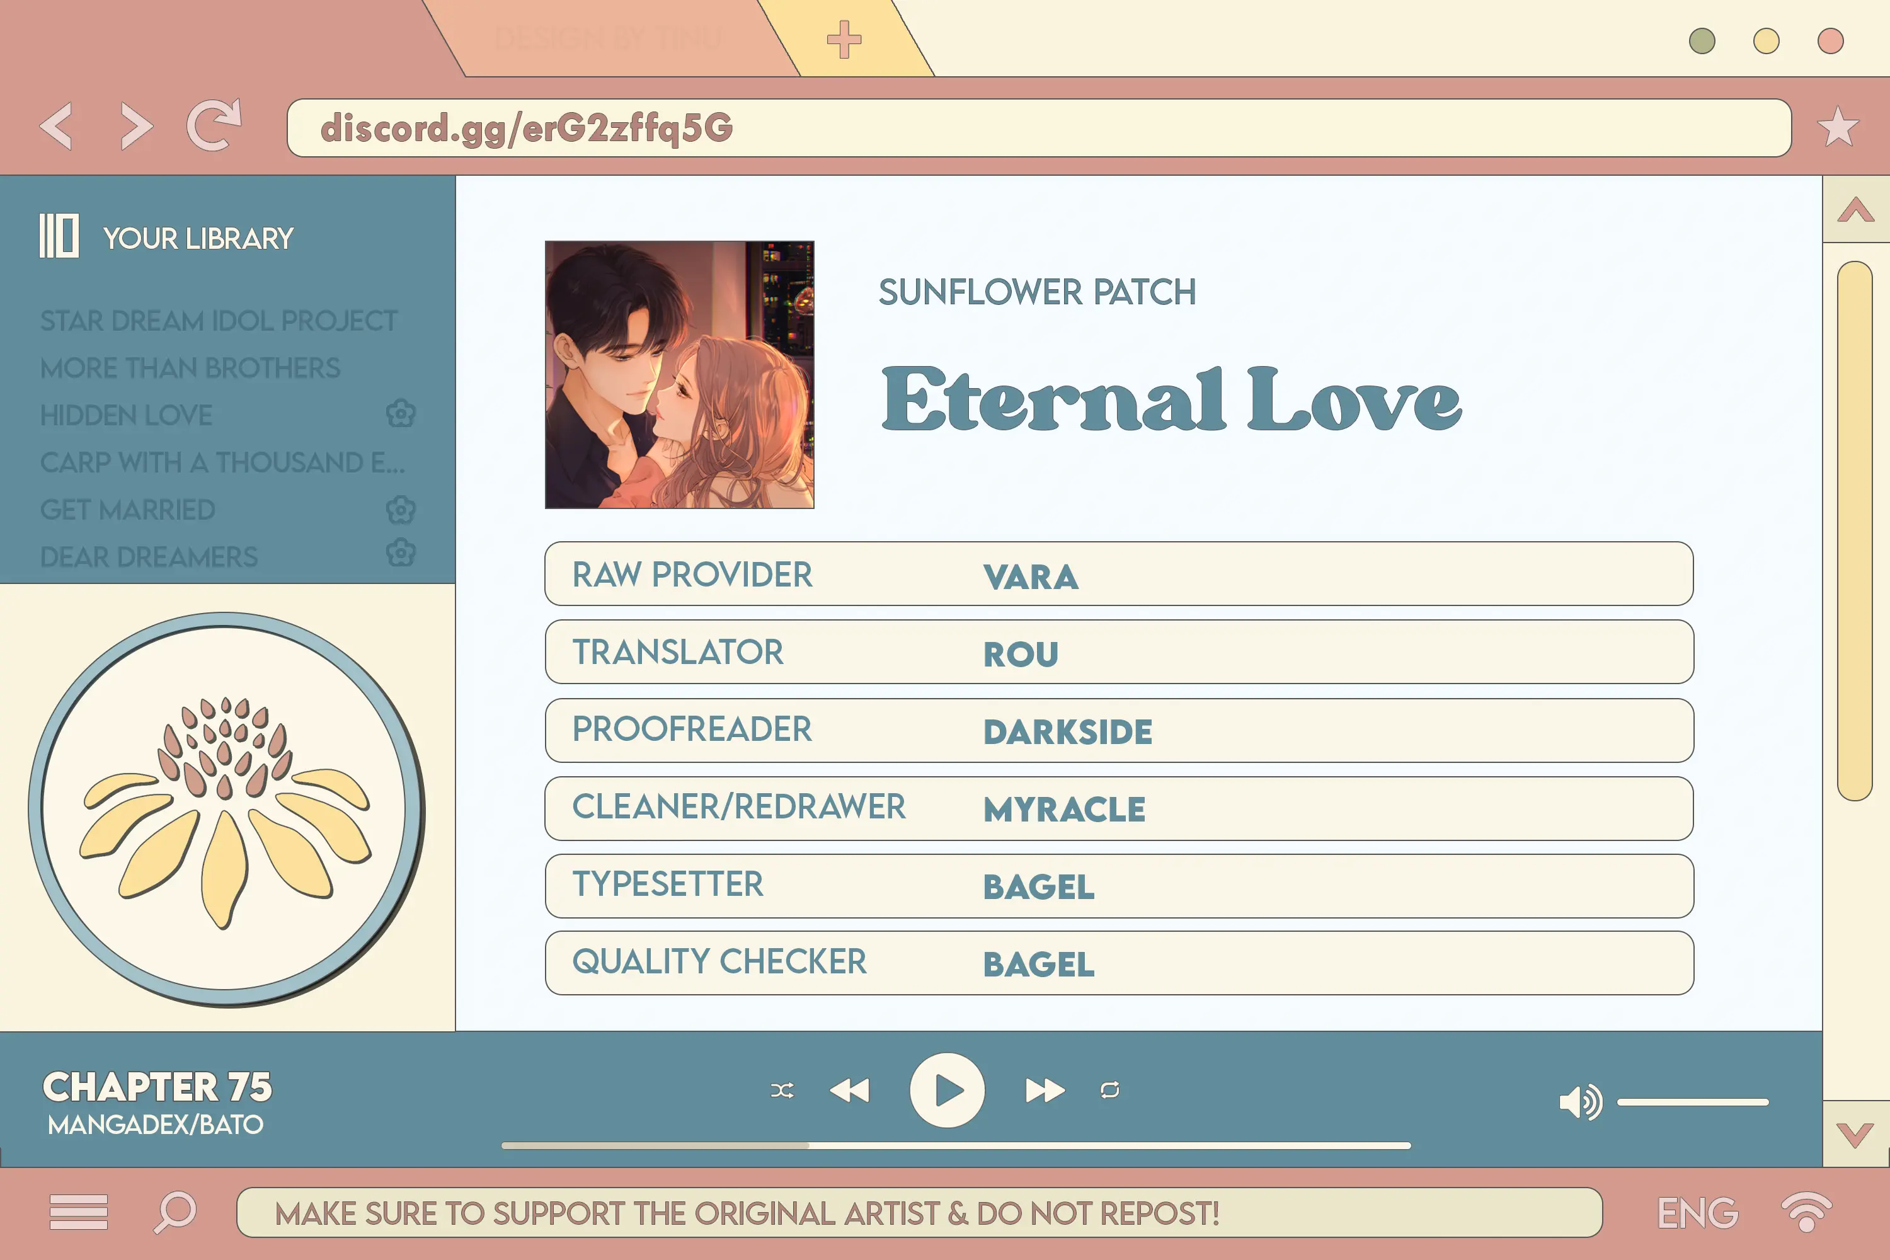Toggle the flower icon next to Get Married
Viewport: 1890px width, 1260px height.
tap(401, 509)
